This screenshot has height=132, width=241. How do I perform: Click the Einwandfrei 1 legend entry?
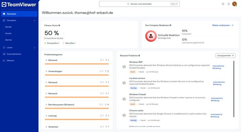(x=52, y=43)
